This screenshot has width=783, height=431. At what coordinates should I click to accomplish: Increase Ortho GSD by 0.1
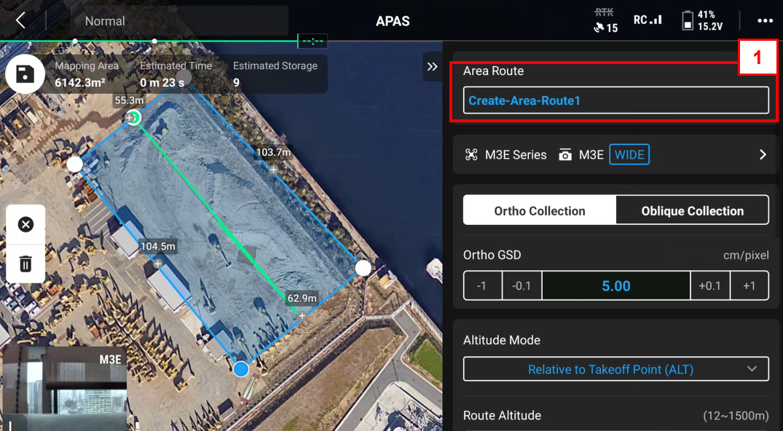[x=709, y=285]
